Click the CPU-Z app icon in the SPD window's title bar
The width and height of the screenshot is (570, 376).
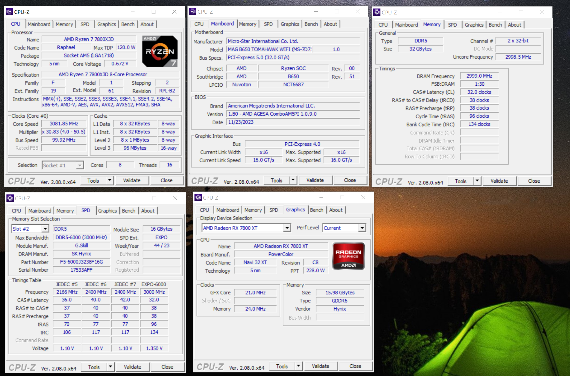tap(10, 198)
